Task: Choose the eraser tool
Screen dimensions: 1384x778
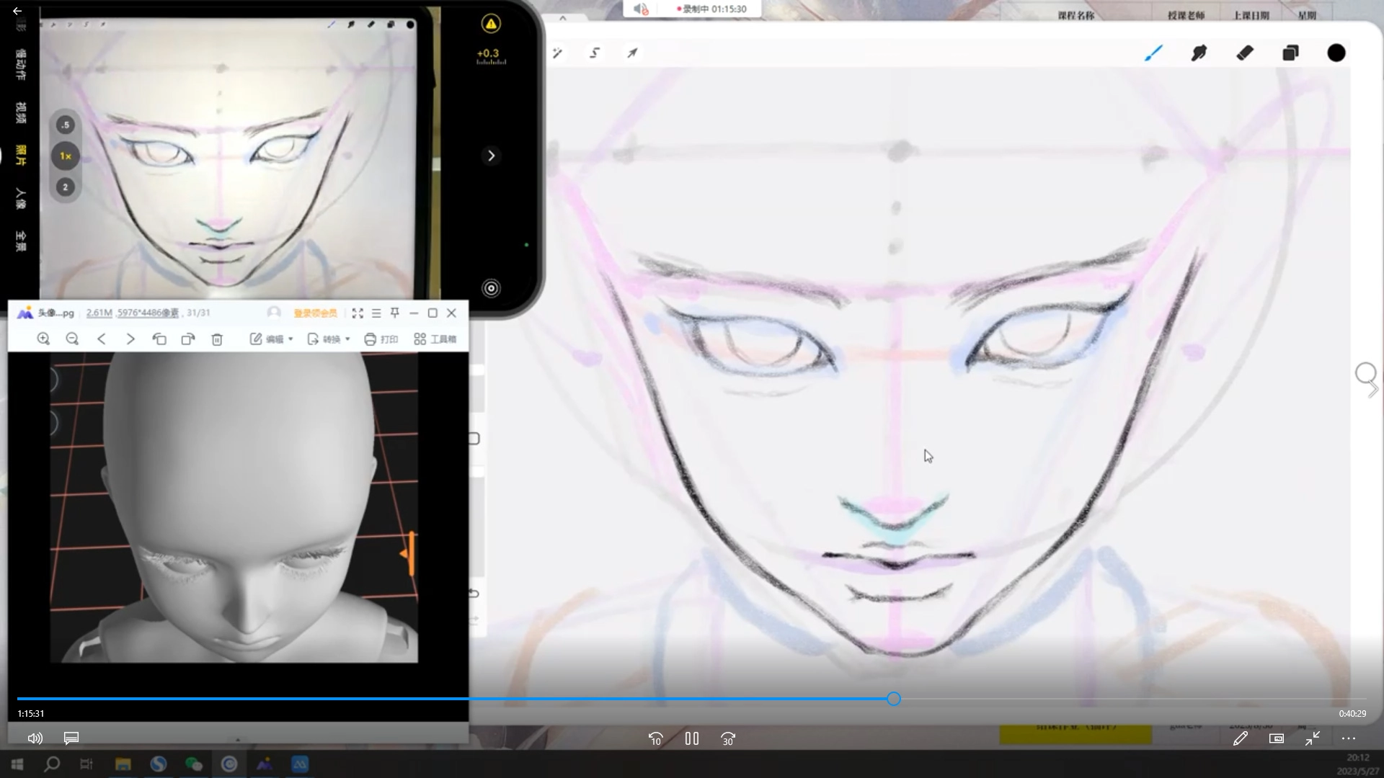Action: 1245,53
